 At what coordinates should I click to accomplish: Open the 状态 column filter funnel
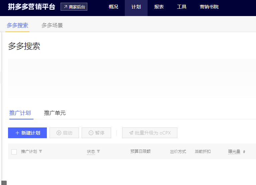point(98,151)
